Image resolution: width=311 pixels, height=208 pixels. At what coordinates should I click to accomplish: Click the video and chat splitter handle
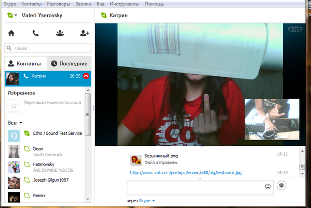tap(201, 147)
